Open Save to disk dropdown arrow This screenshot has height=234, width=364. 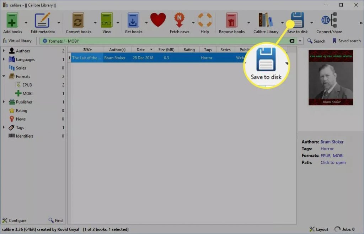311,23
